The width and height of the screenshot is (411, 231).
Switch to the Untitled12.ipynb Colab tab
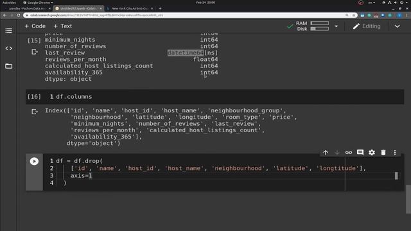pos(78,8)
